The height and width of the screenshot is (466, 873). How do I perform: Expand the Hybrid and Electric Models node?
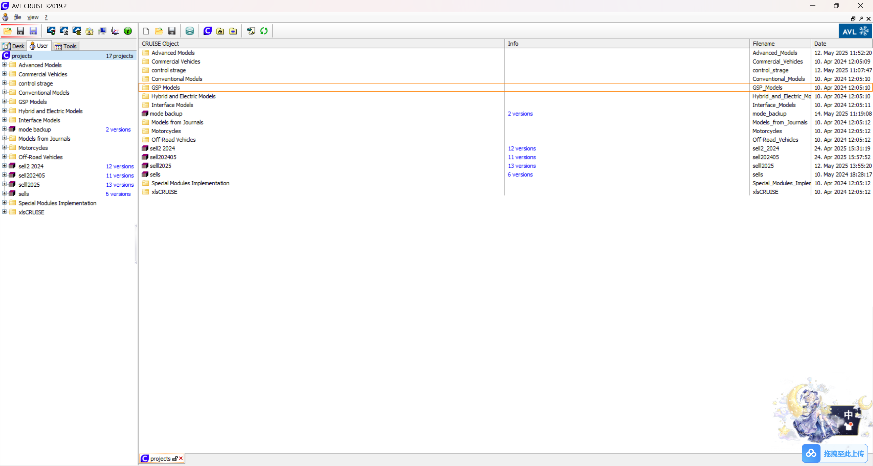[x=4, y=111]
